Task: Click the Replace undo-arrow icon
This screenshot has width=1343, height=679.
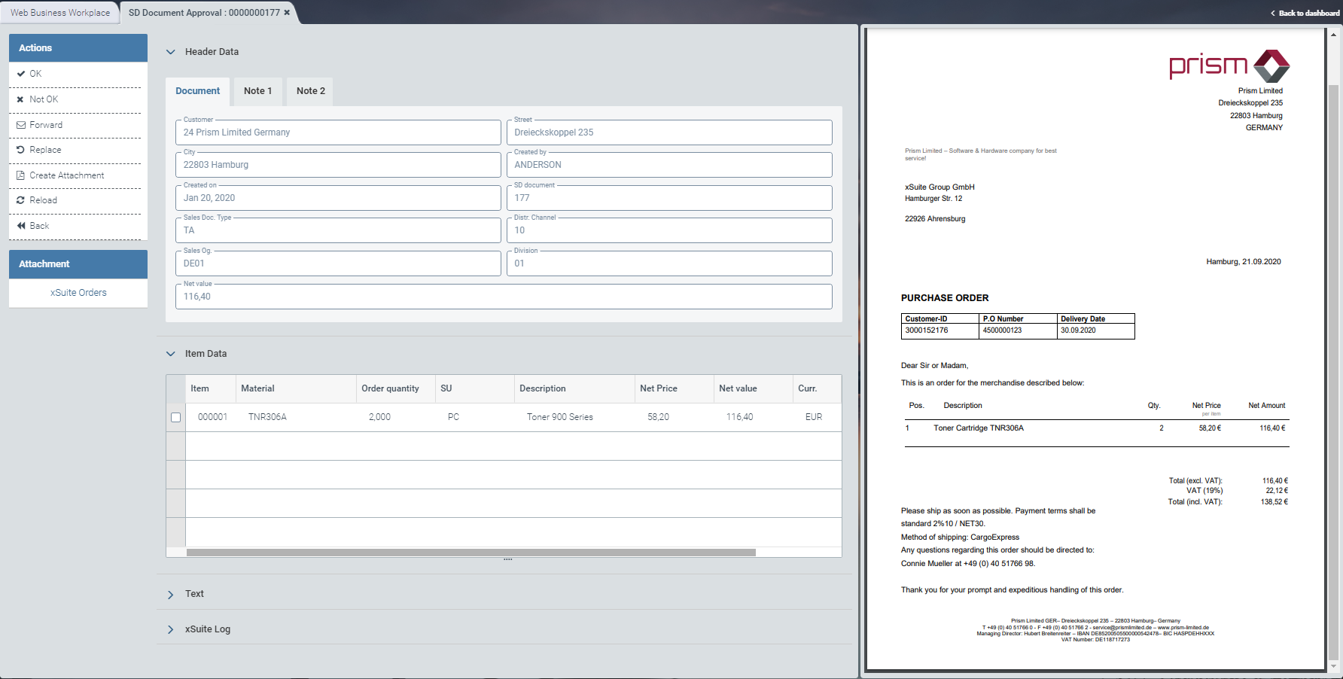Action: point(21,150)
